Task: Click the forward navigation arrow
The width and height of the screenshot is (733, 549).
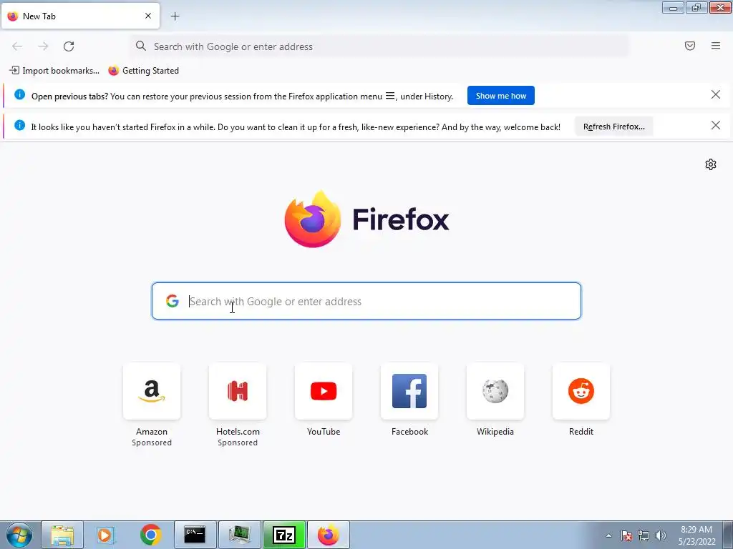Action: click(x=43, y=46)
